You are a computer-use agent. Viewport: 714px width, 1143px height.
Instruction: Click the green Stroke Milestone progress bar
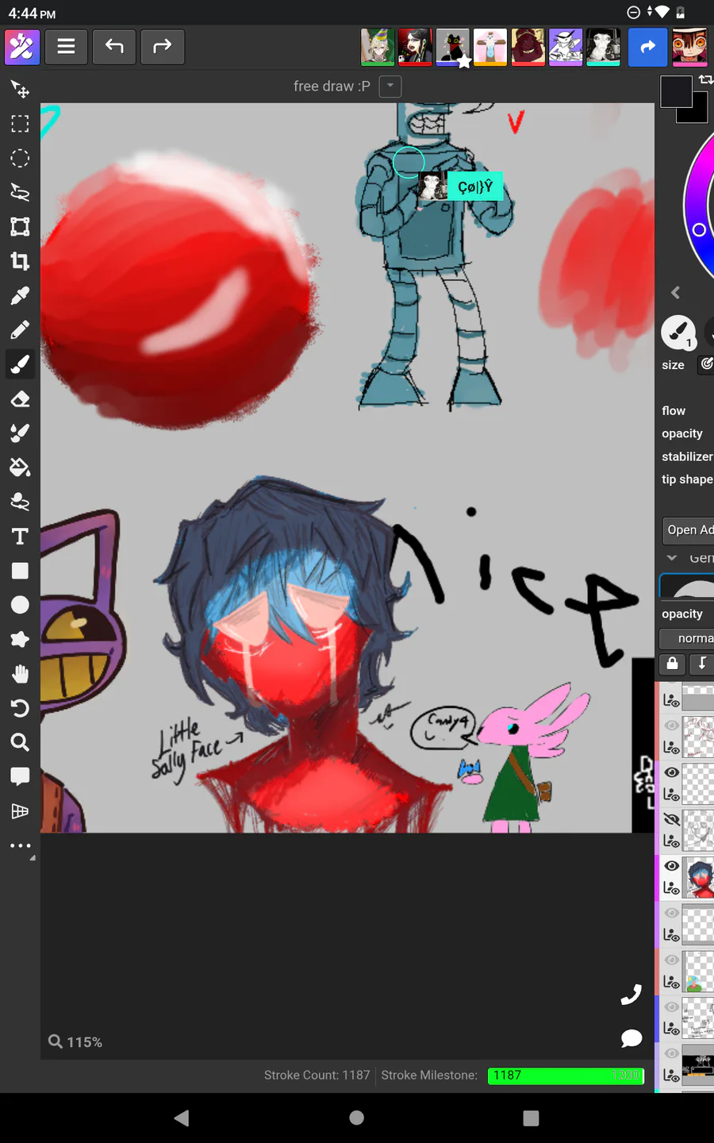pos(566,1076)
